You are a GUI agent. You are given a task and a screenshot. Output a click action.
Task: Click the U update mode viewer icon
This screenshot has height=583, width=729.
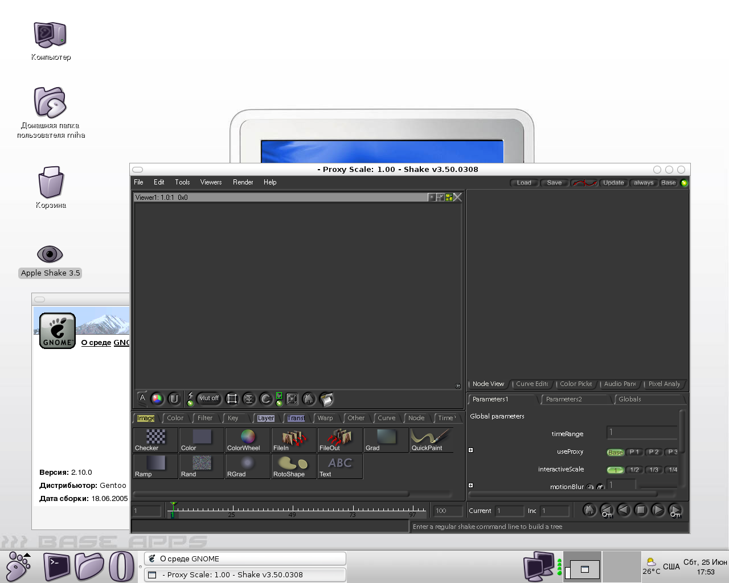(174, 399)
